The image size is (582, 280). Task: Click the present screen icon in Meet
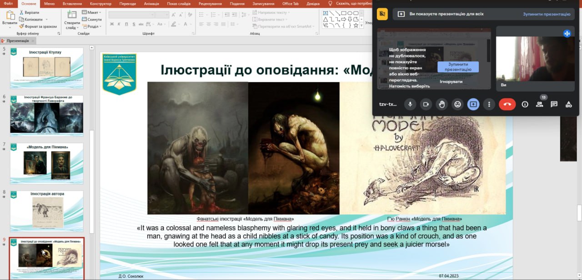click(x=473, y=104)
